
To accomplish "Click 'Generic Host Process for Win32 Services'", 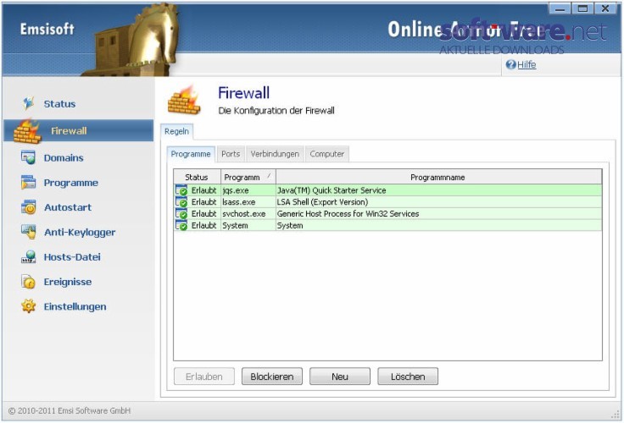I will point(348,214).
